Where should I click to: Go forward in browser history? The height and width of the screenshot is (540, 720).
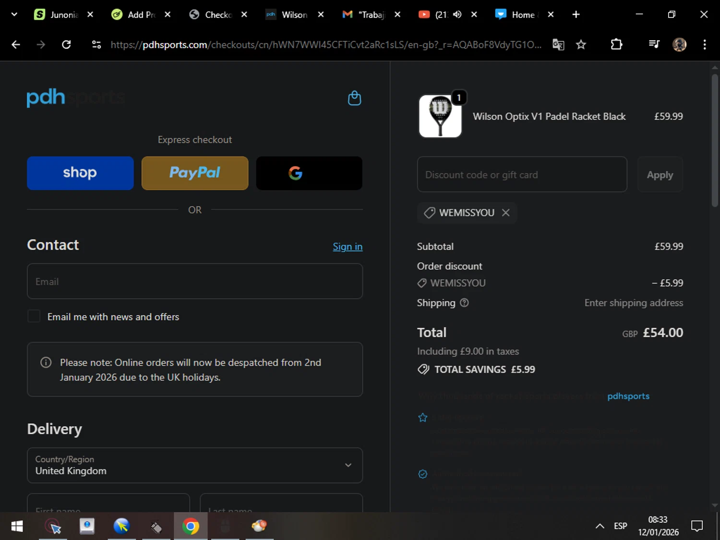tap(41, 45)
